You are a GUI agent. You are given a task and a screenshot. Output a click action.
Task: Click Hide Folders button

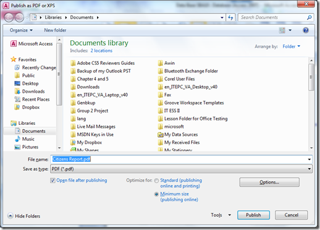[x=24, y=216]
